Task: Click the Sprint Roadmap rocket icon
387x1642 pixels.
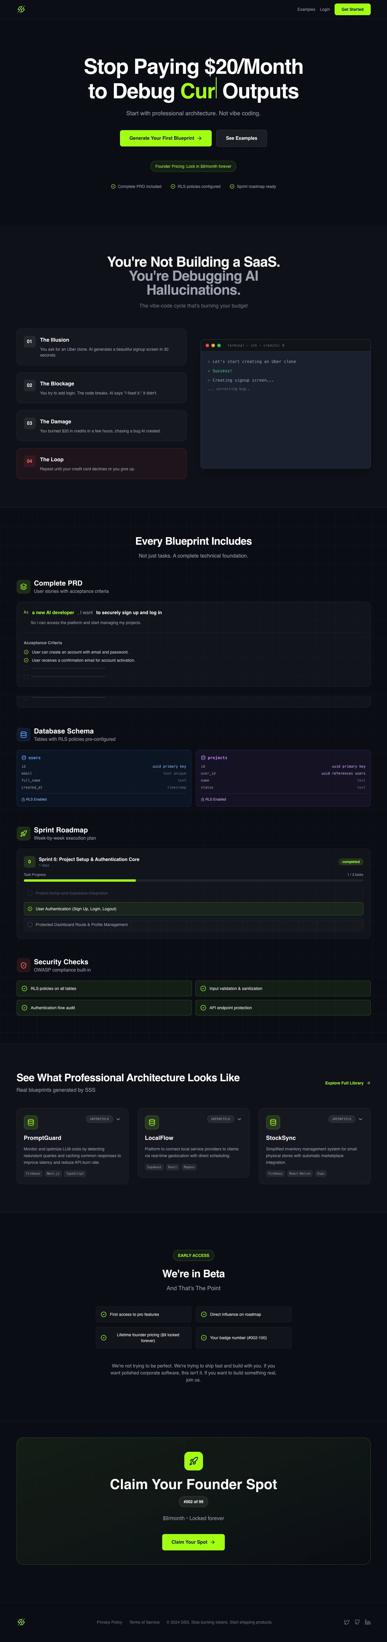Action: pos(24,833)
